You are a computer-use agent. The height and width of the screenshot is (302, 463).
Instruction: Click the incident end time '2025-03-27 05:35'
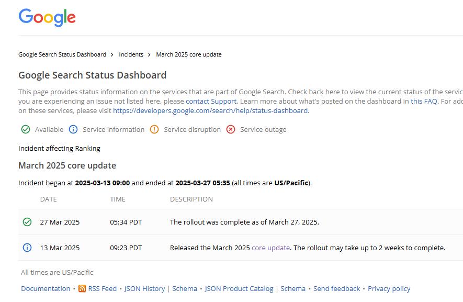[x=202, y=183]
